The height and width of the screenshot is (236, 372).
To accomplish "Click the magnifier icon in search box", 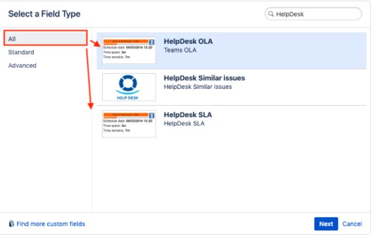I will [x=271, y=14].
